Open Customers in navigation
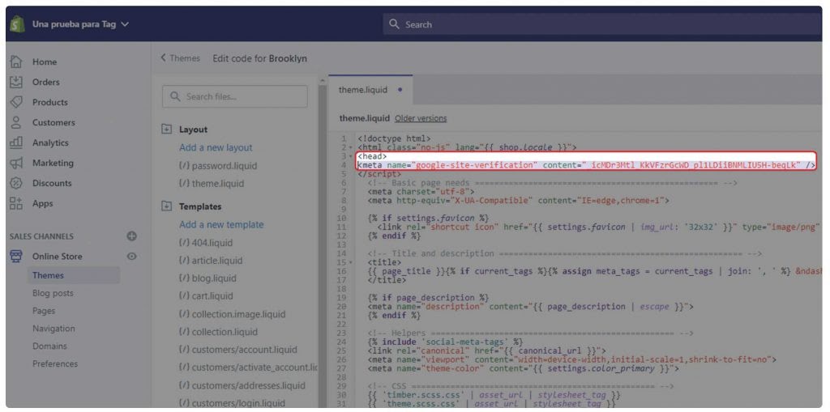This screenshot has width=830, height=412. tap(53, 122)
